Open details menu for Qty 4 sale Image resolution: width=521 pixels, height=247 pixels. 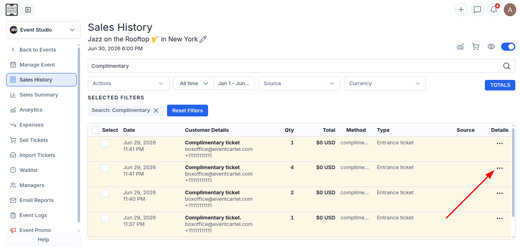click(x=499, y=168)
